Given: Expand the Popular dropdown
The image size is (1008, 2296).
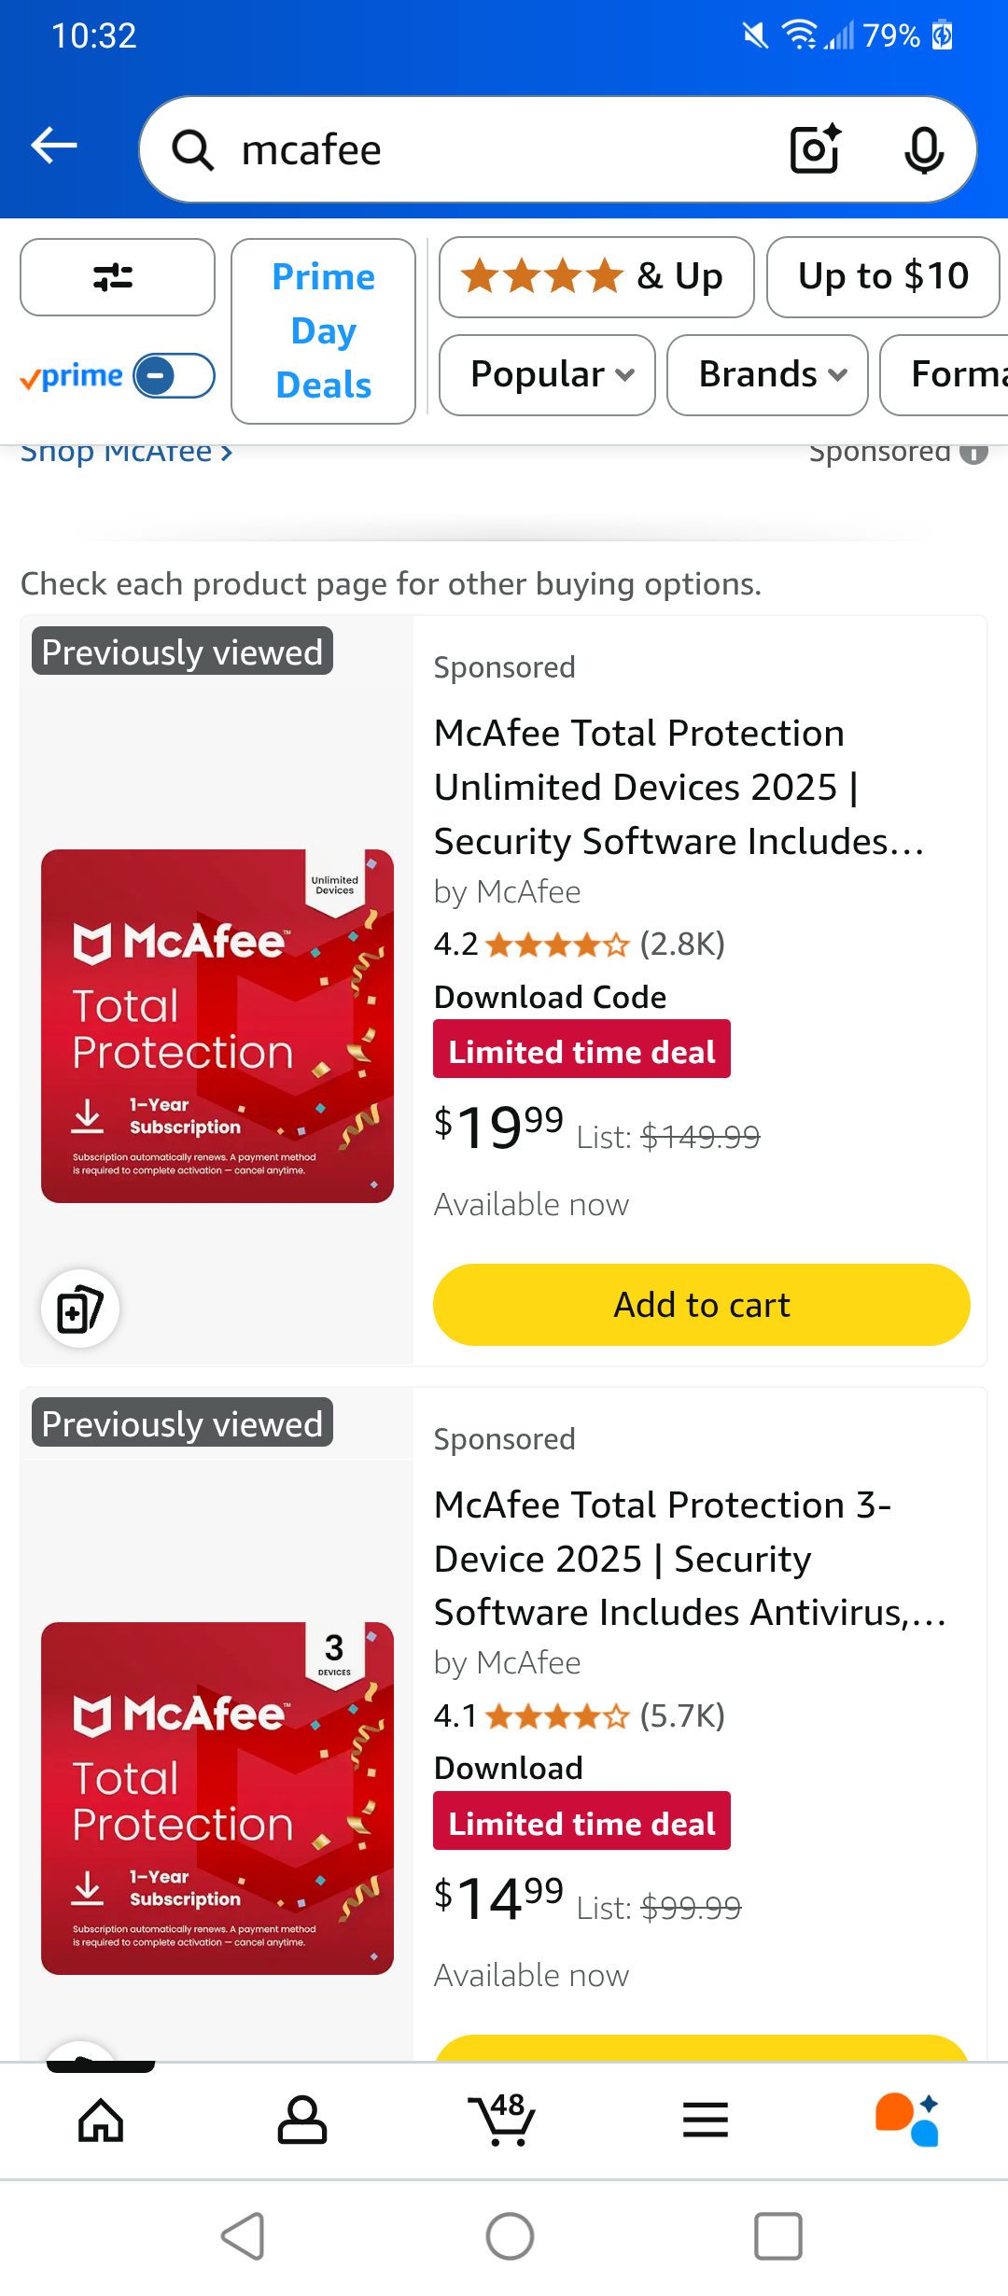Looking at the screenshot, I should tap(547, 375).
